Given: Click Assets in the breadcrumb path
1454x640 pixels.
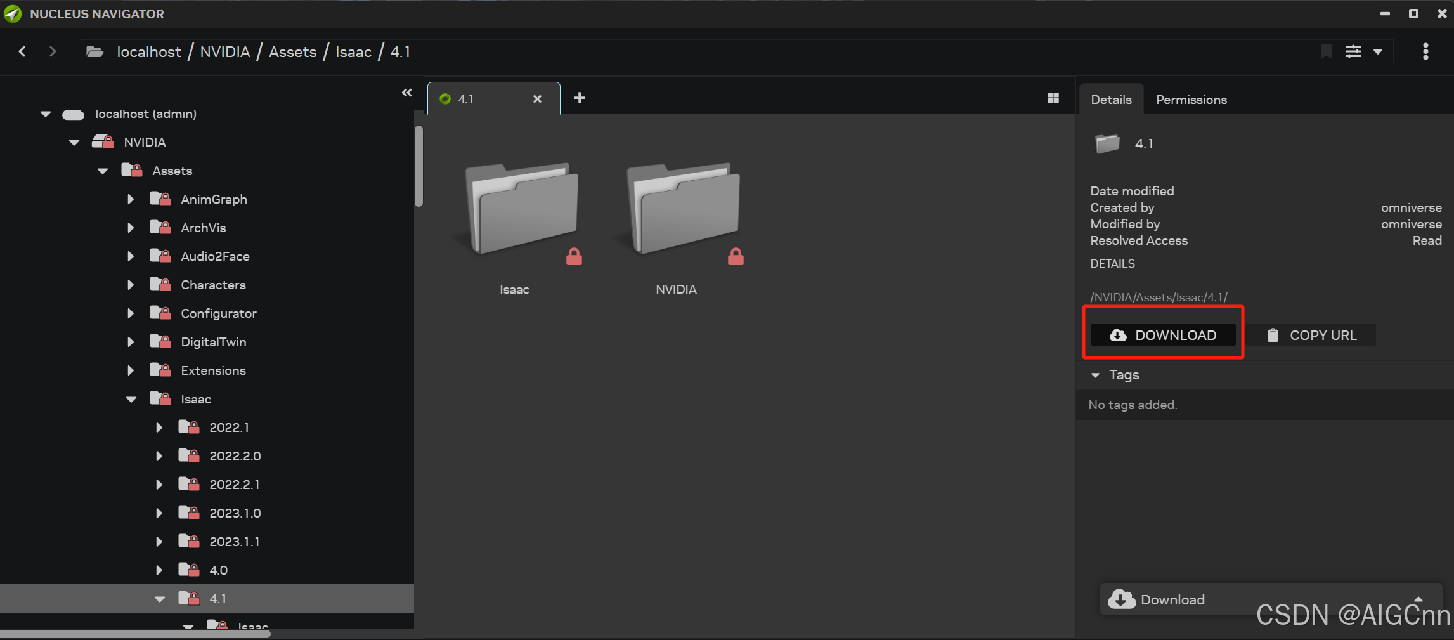Looking at the screenshot, I should coord(292,52).
